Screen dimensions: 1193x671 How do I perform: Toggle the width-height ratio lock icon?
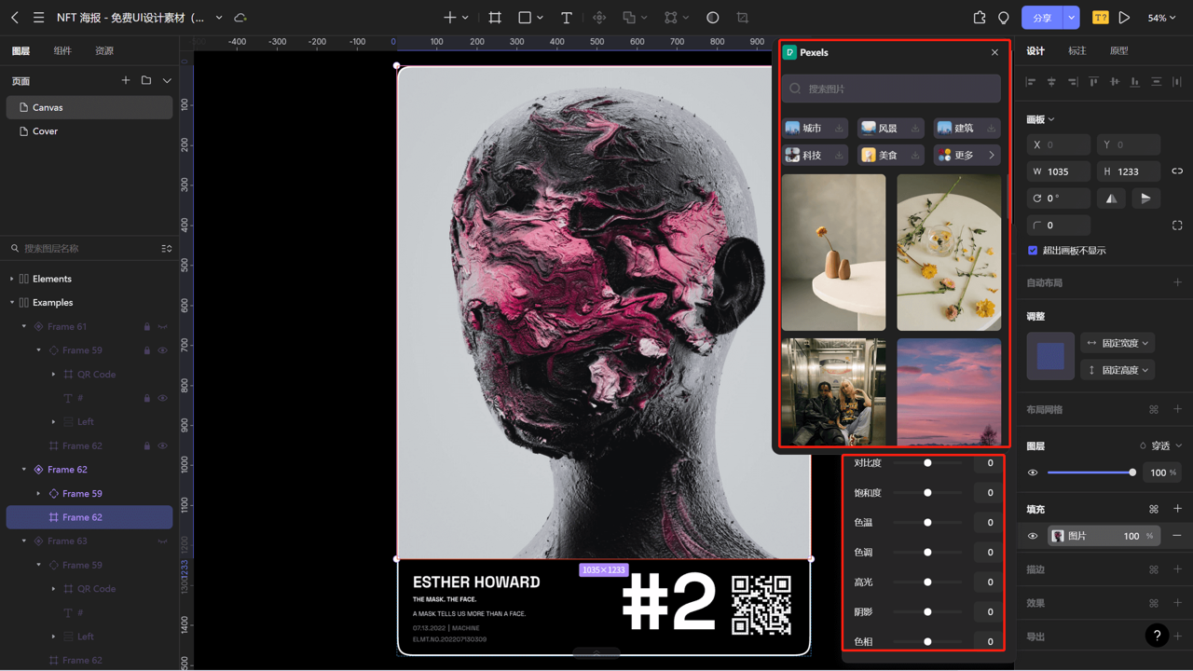[1177, 171]
